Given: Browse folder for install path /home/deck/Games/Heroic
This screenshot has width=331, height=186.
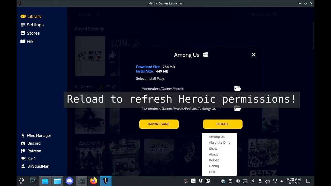Looking at the screenshot, I should (237, 89).
